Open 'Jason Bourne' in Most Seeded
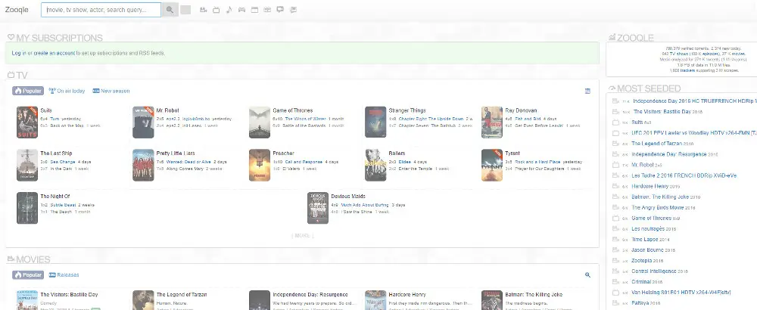The height and width of the screenshot is (310, 757). pos(648,250)
